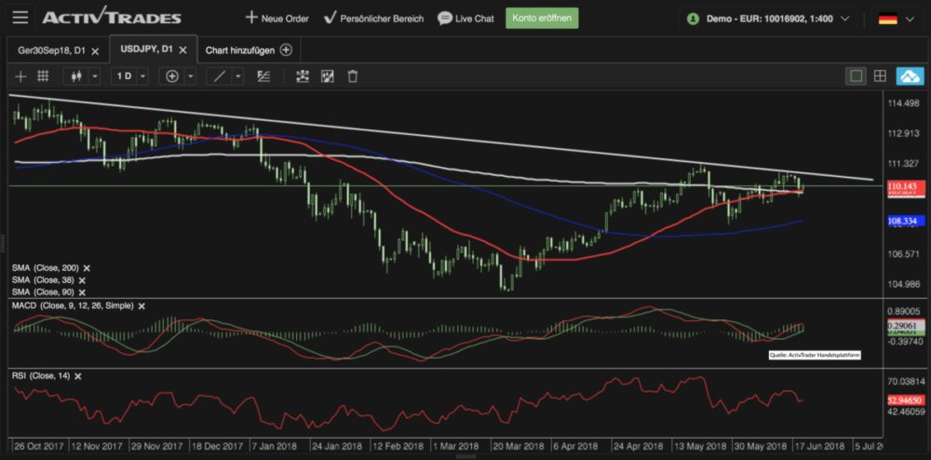Activate the crosshair cursor tool
Image resolution: width=931 pixels, height=460 pixels.
tap(20, 76)
